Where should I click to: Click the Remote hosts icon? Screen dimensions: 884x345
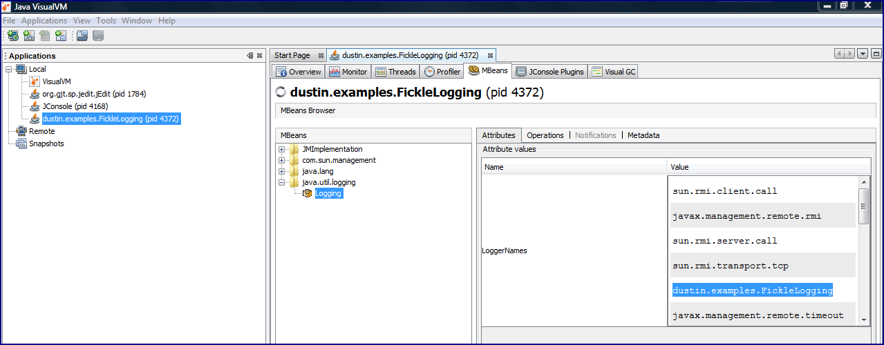tap(21, 131)
